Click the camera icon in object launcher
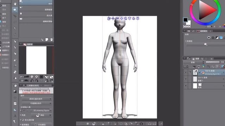The width and height of the screenshot is (225, 126). coord(141,124)
